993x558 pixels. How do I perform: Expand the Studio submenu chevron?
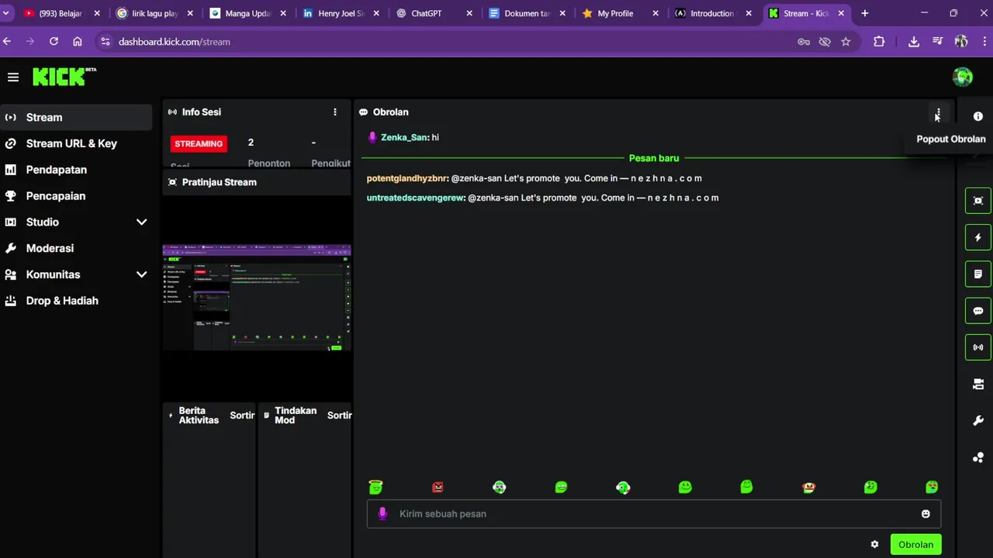(x=141, y=222)
